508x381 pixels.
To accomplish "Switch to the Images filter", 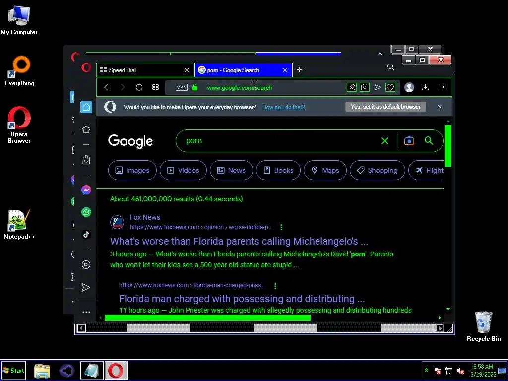I will (132, 170).
